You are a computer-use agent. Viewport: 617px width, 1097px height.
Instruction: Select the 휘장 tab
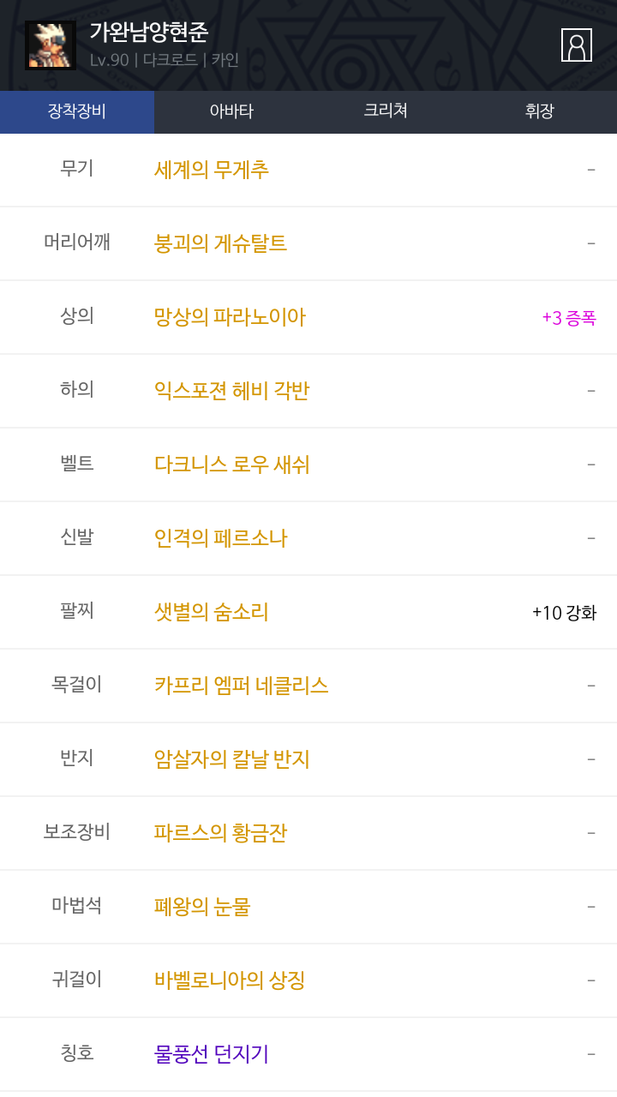(540, 111)
